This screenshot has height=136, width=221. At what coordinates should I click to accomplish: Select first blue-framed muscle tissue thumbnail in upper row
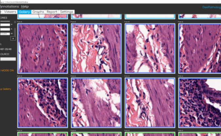point(43,48)
